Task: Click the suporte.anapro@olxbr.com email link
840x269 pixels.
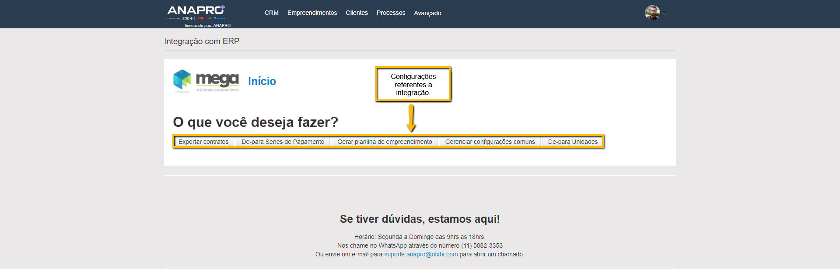Action: point(421,254)
